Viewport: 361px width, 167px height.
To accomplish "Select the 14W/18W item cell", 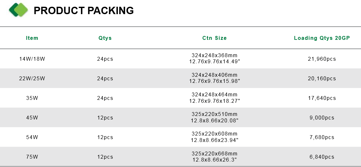I will (x=32, y=59).
